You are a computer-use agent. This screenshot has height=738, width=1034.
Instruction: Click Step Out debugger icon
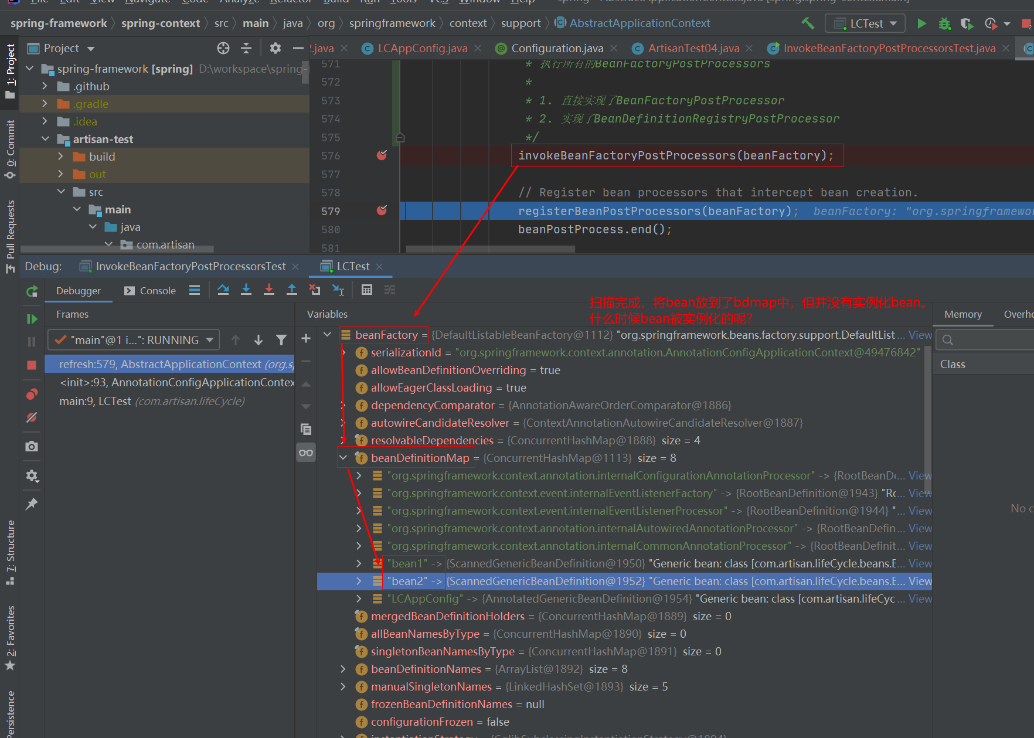point(292,290)
